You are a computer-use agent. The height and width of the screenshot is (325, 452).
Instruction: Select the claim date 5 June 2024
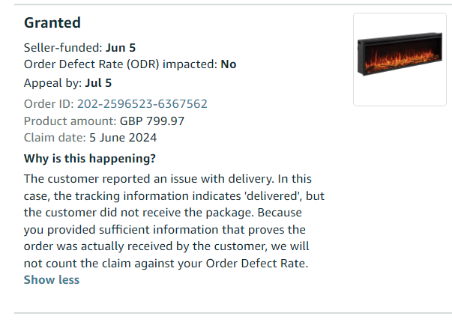[123, 138]
